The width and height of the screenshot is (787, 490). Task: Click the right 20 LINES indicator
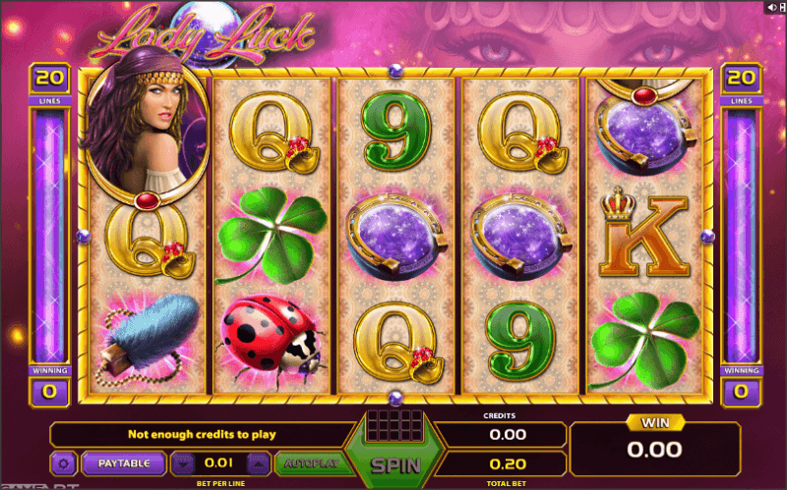pyautogui.click(x=742, y=83)
